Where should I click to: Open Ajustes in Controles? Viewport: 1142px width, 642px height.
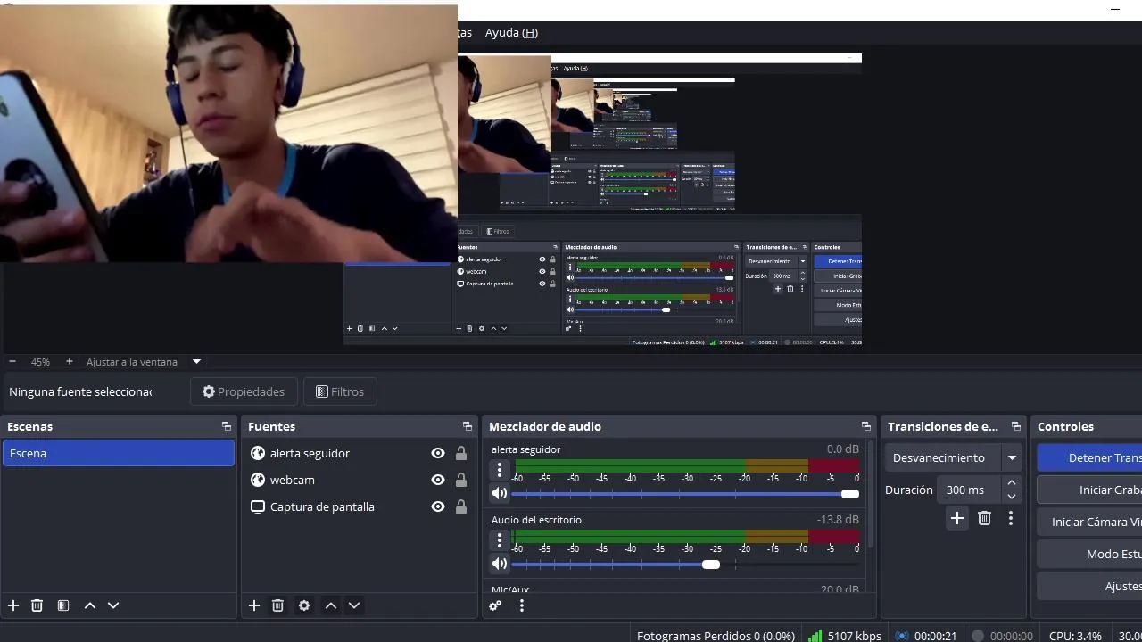point(1089,586)
